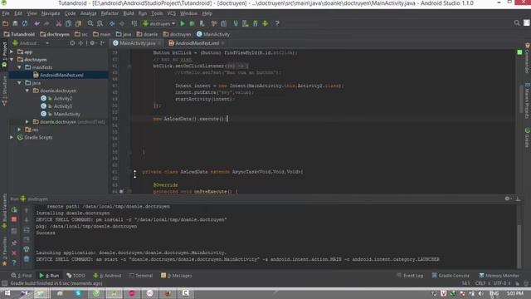The image size is (531, 299).
Task: Collapse the doctruyen module node
Action: coord(12,60)
